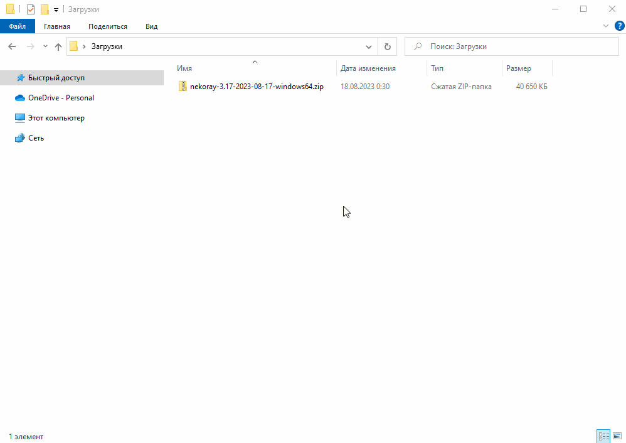Open recent locations dropdown arrow
The height and width of the screenshot is (443, 626).
46,46
